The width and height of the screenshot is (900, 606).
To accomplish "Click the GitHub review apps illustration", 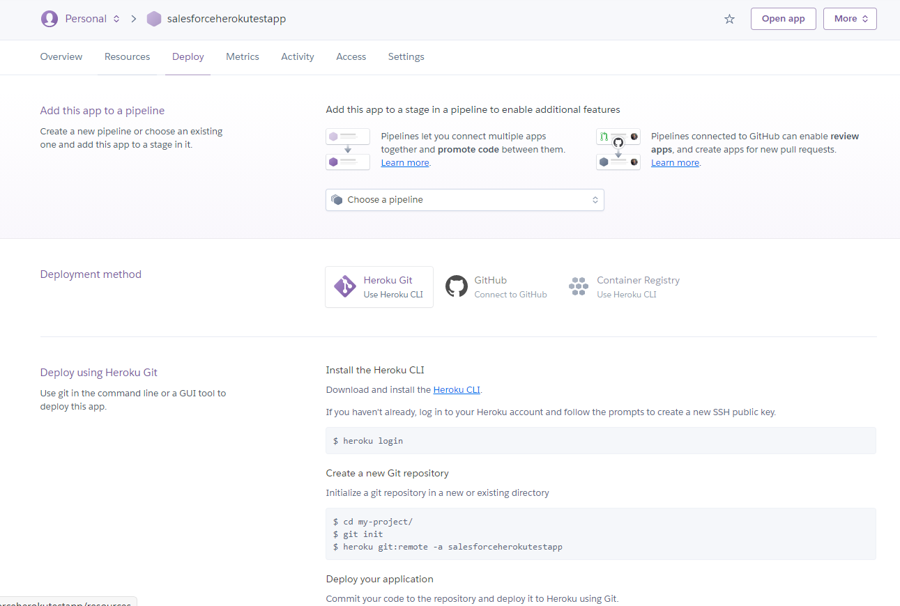I will tap(618, 149).
